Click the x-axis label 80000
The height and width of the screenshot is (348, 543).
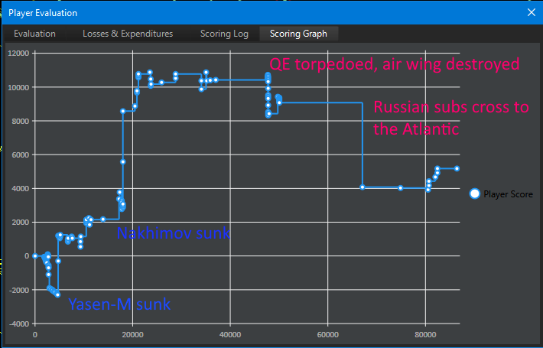(x=425, y=335)
